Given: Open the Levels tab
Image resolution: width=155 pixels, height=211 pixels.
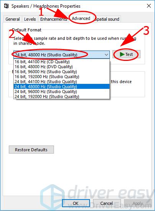Looking at the screenshot, I should (30, 19).
